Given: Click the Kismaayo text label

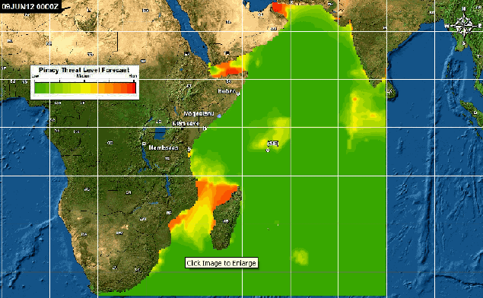Looking at the screenshot, I should pyautogui.click(x=186, y=123).
